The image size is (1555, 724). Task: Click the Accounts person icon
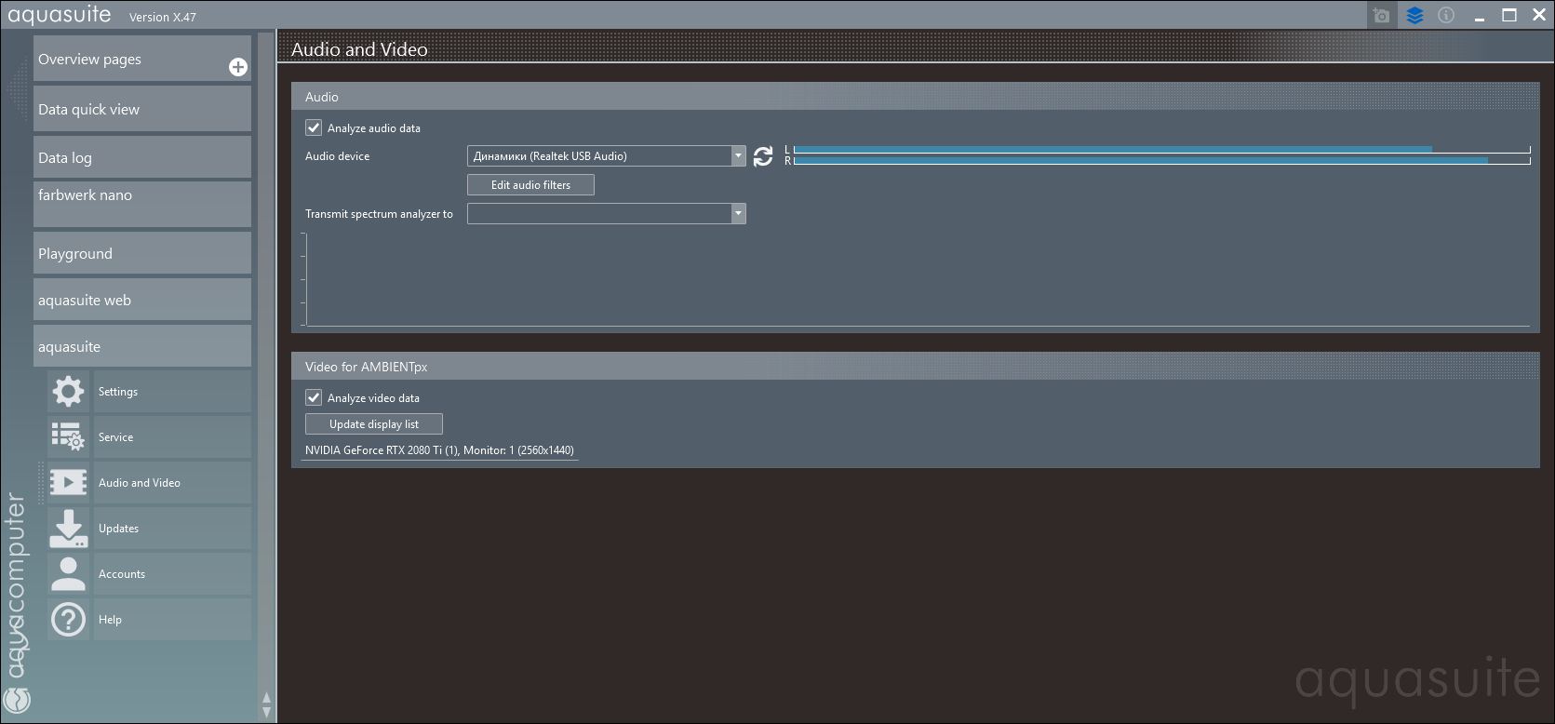click(68, 574)
